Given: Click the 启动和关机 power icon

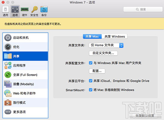Looking at the screenshot, I should 8,38.
